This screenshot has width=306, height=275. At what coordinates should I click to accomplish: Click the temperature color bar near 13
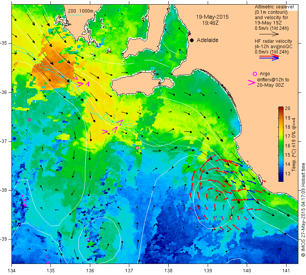(x=281, y=173)
